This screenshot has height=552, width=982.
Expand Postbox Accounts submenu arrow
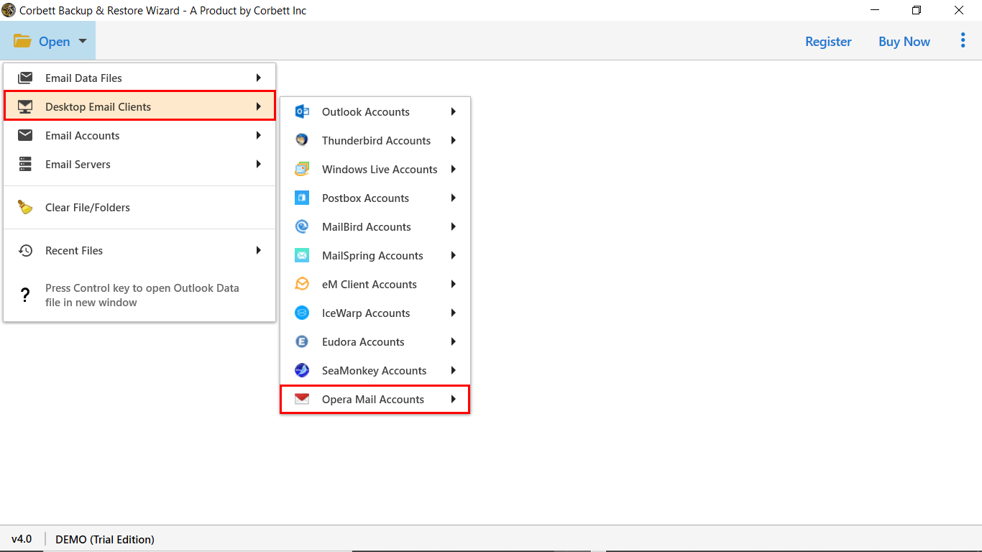(454, 198)
